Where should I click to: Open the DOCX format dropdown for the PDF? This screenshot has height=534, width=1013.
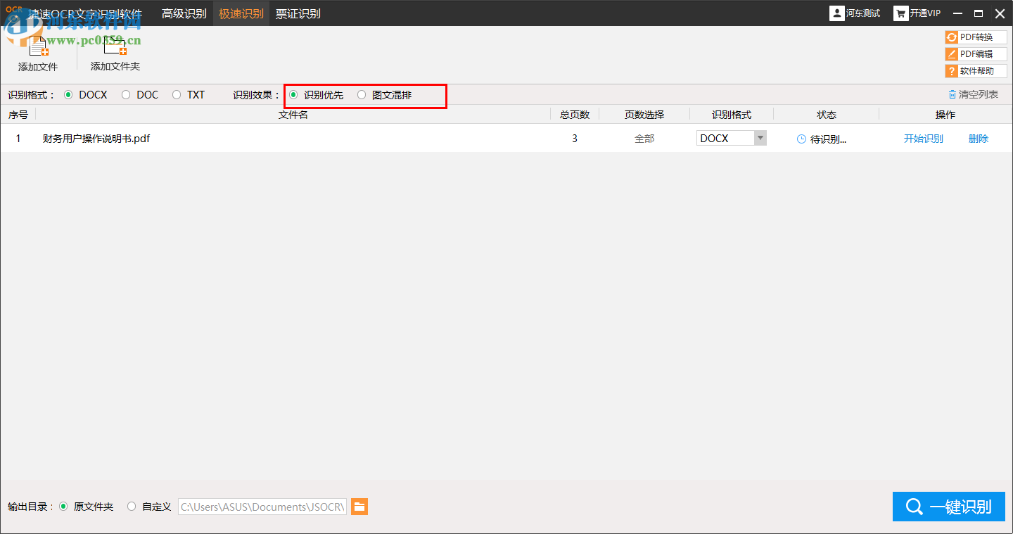tap(760, 138)
